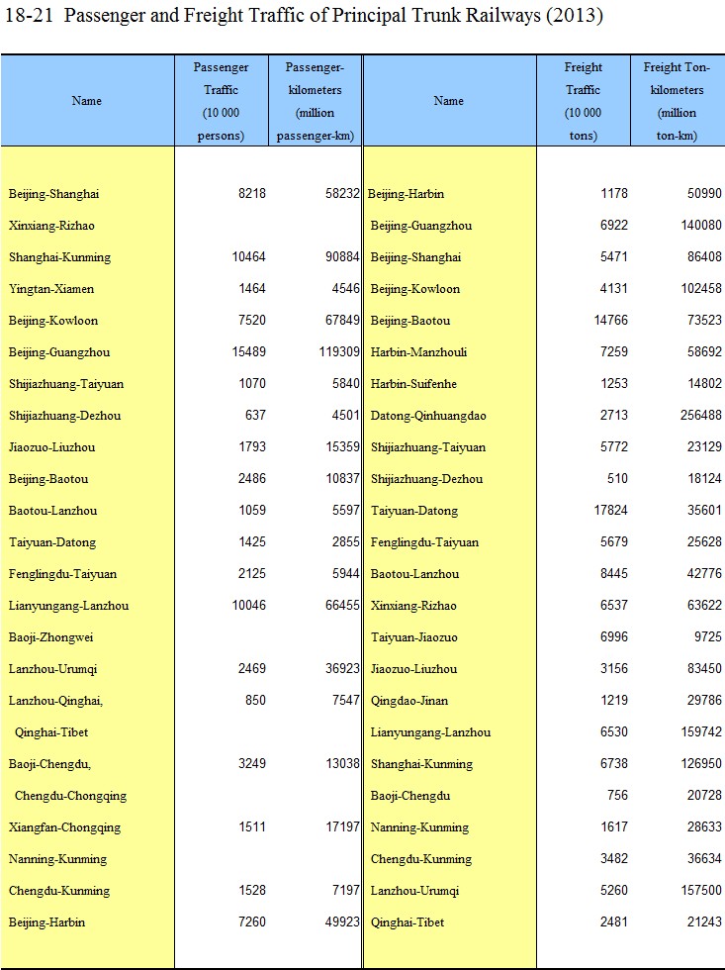Click the 'Yingtan-Xiamen' row name
The height and width of the screenshot is (970, 725).
click(52, 289)
